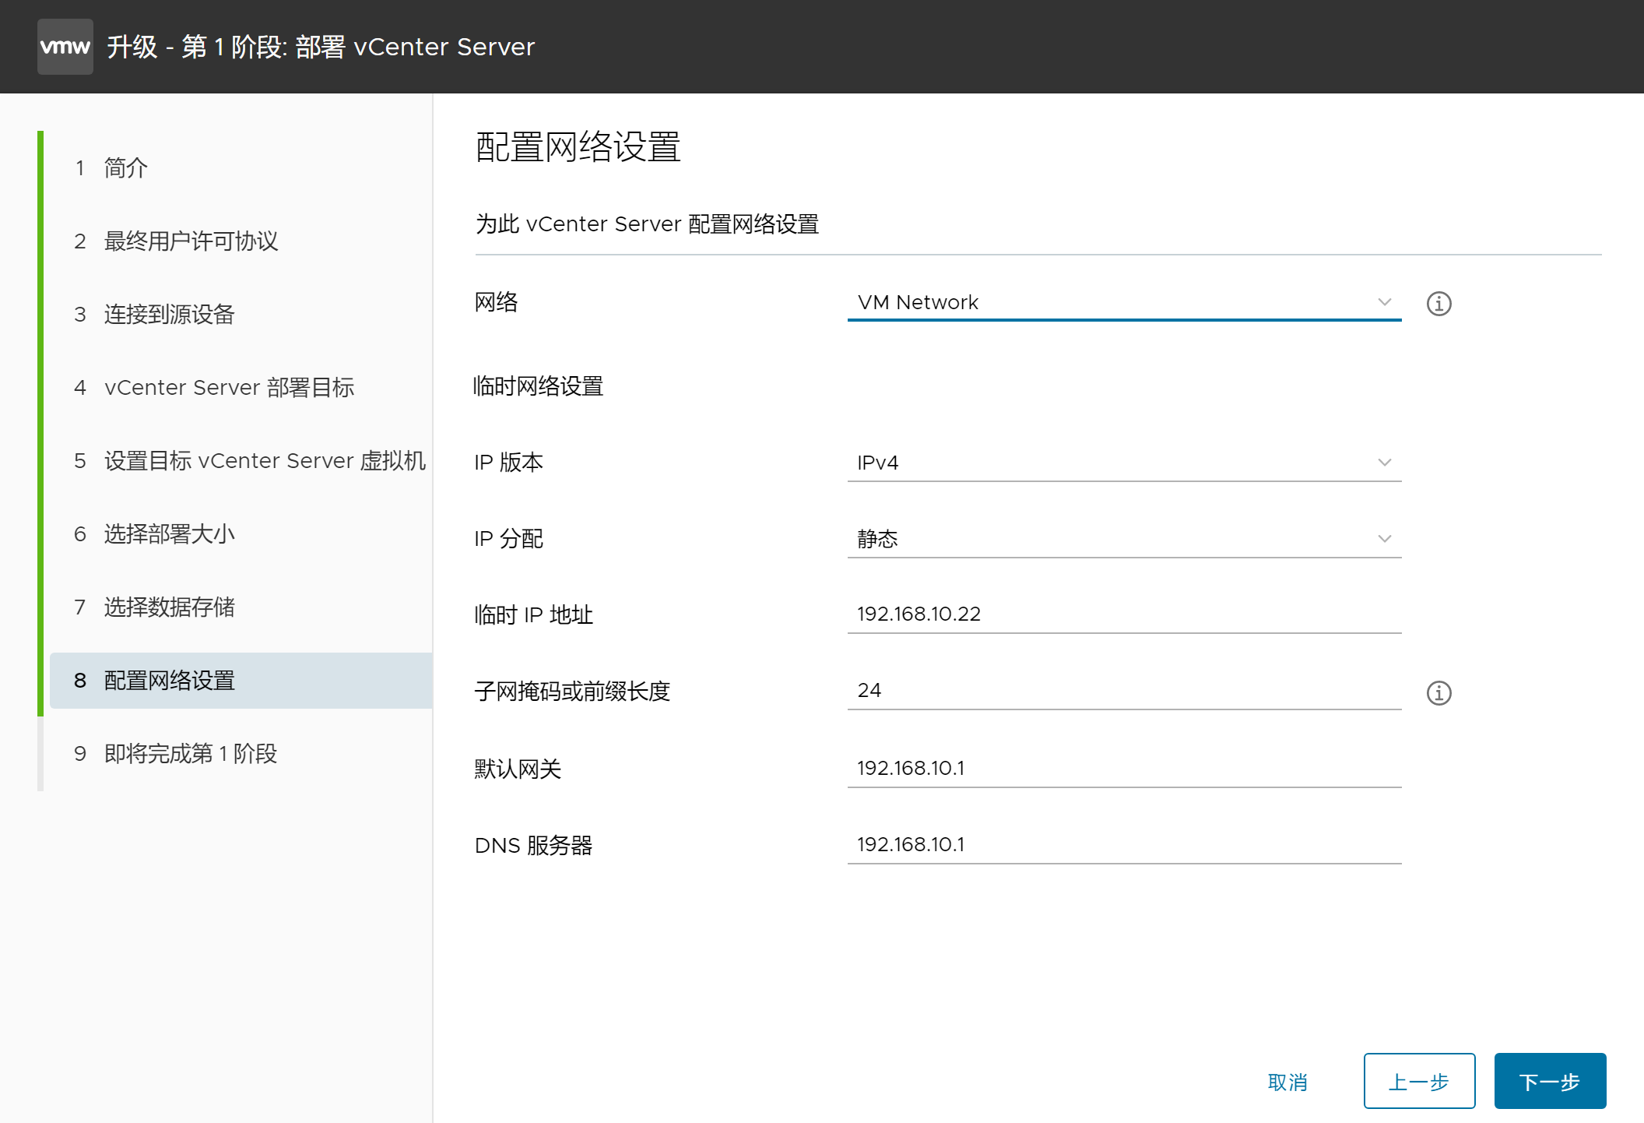Click the DNS 服务器 label
The image size is (1644, 1123).
534,846
